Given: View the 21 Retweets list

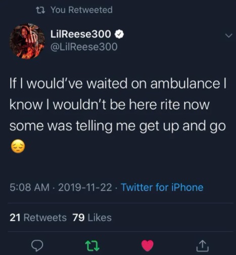Looking at the screenshot, I should pyautogui.click(x=38, y=218).
